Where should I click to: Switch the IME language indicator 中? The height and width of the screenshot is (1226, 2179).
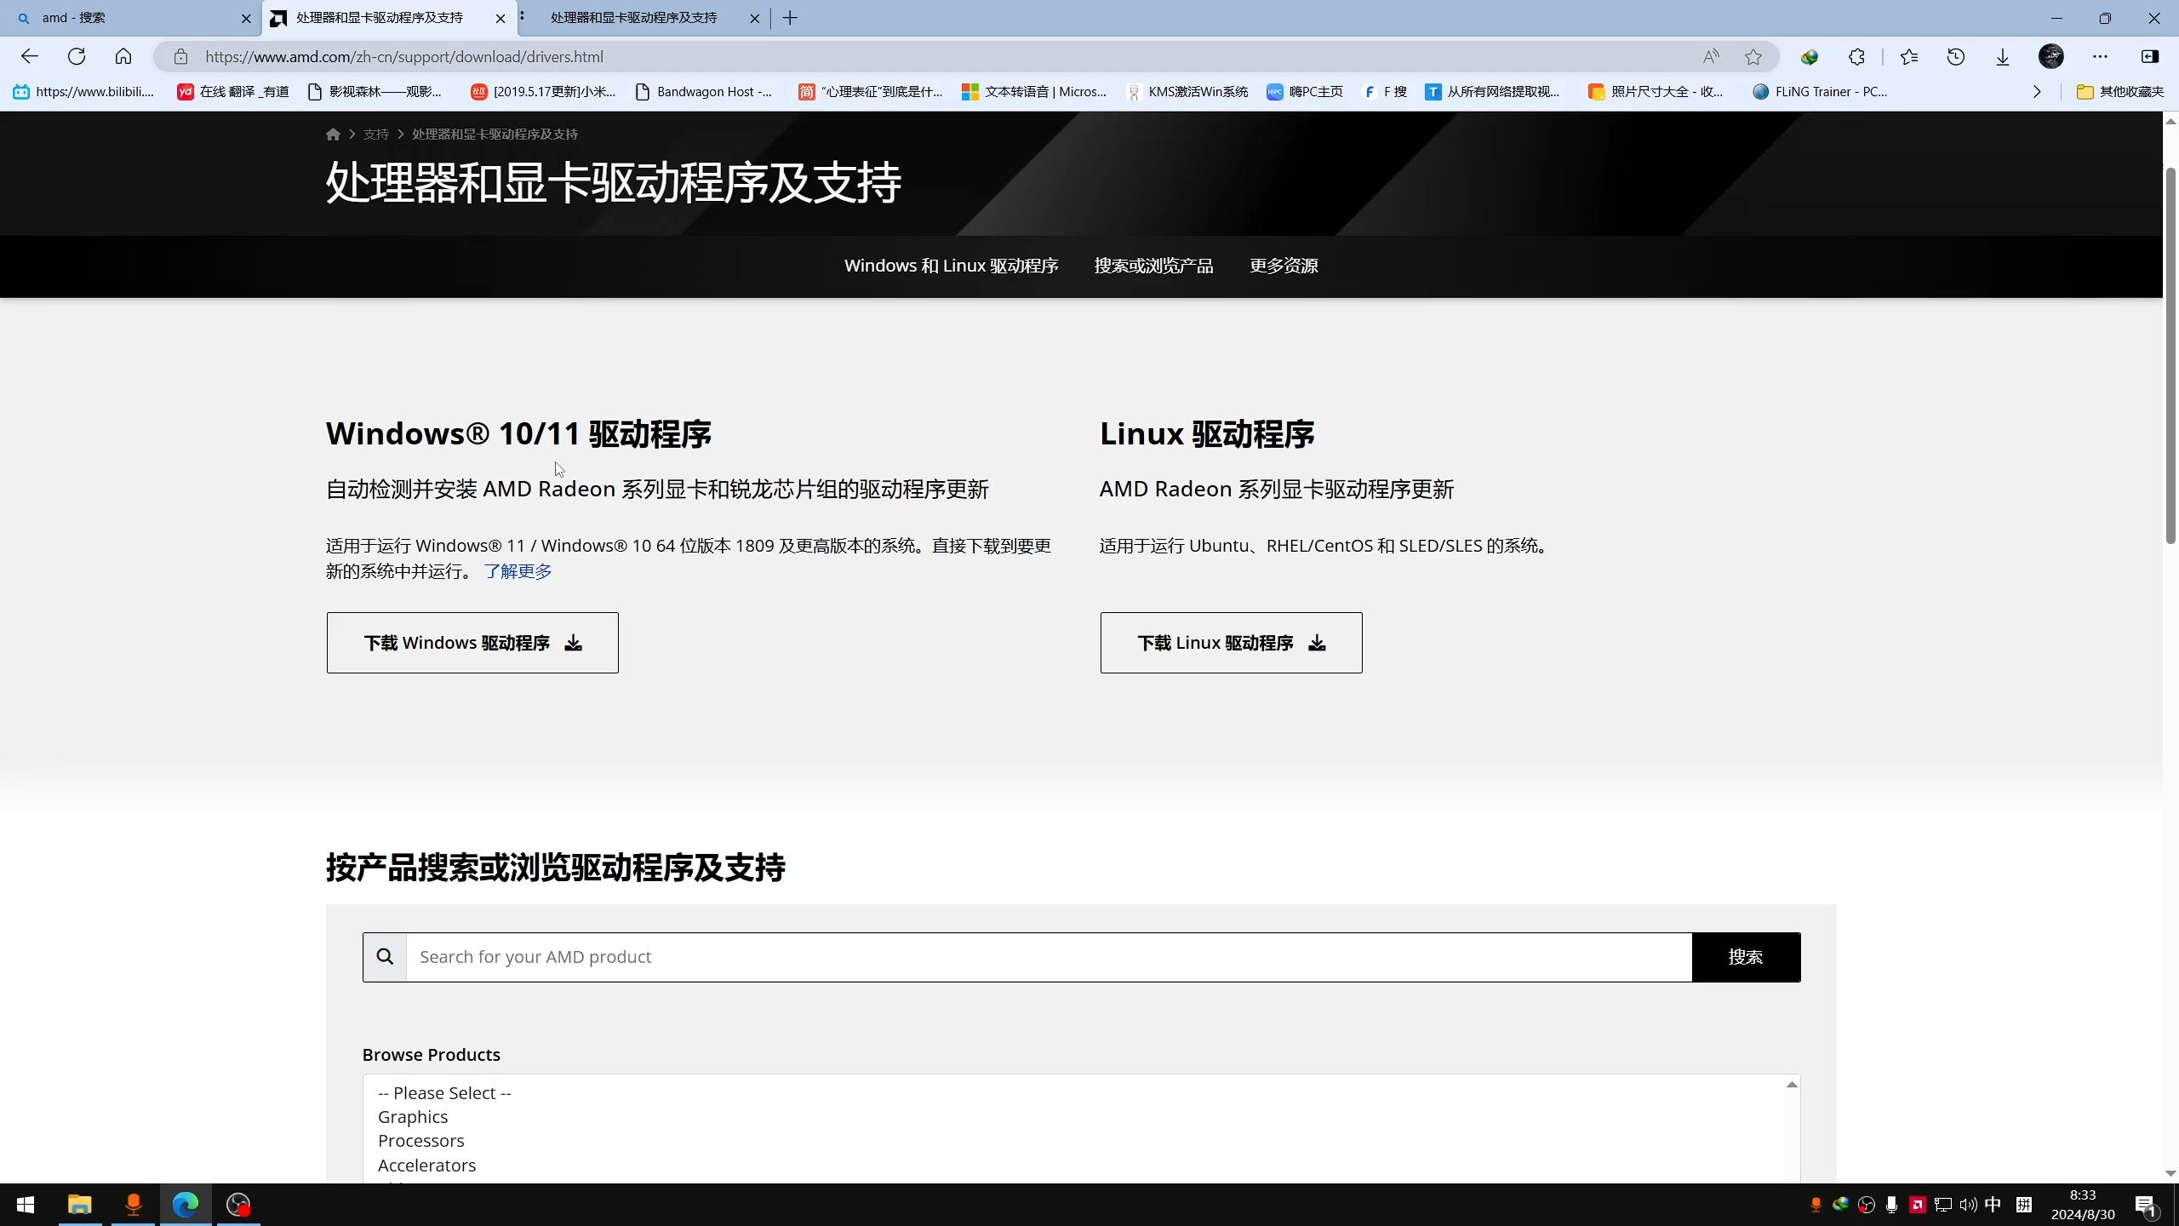[x=1993, y=1205]
